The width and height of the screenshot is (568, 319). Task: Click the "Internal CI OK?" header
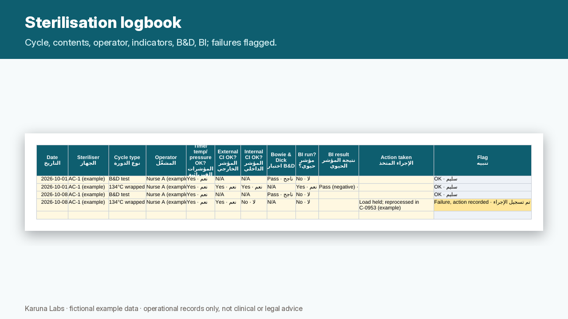(254, 160)
